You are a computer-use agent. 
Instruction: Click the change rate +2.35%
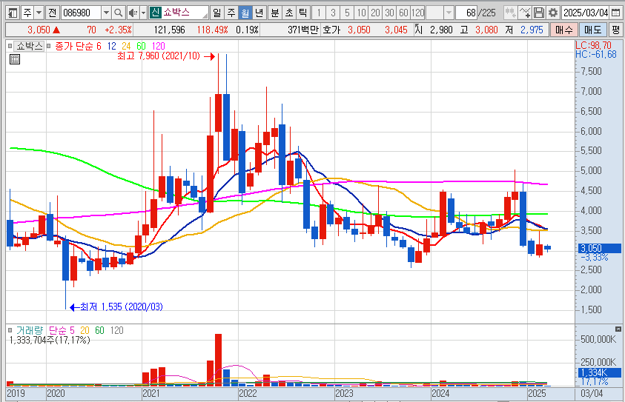118,30
